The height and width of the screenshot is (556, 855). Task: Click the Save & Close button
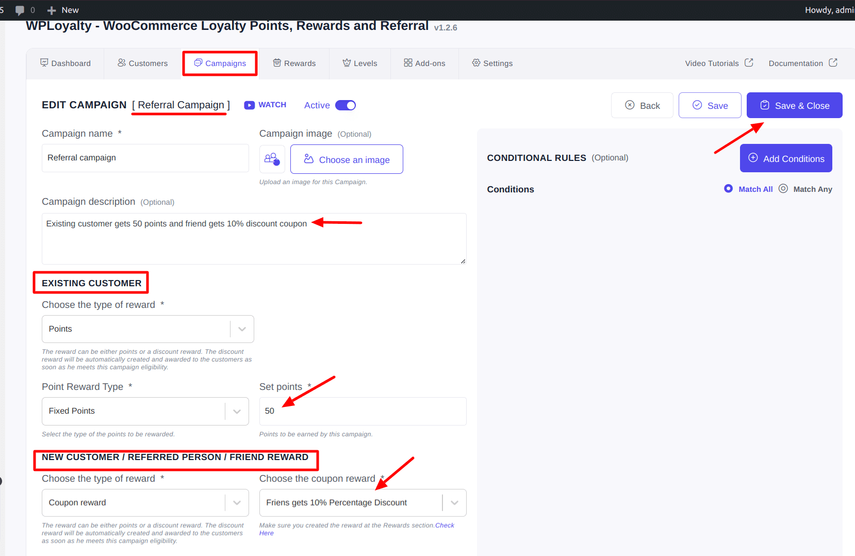click(x=794, y=105)
